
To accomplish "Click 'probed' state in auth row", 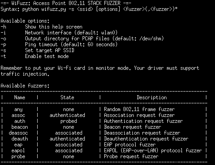I will pos(68,121).
